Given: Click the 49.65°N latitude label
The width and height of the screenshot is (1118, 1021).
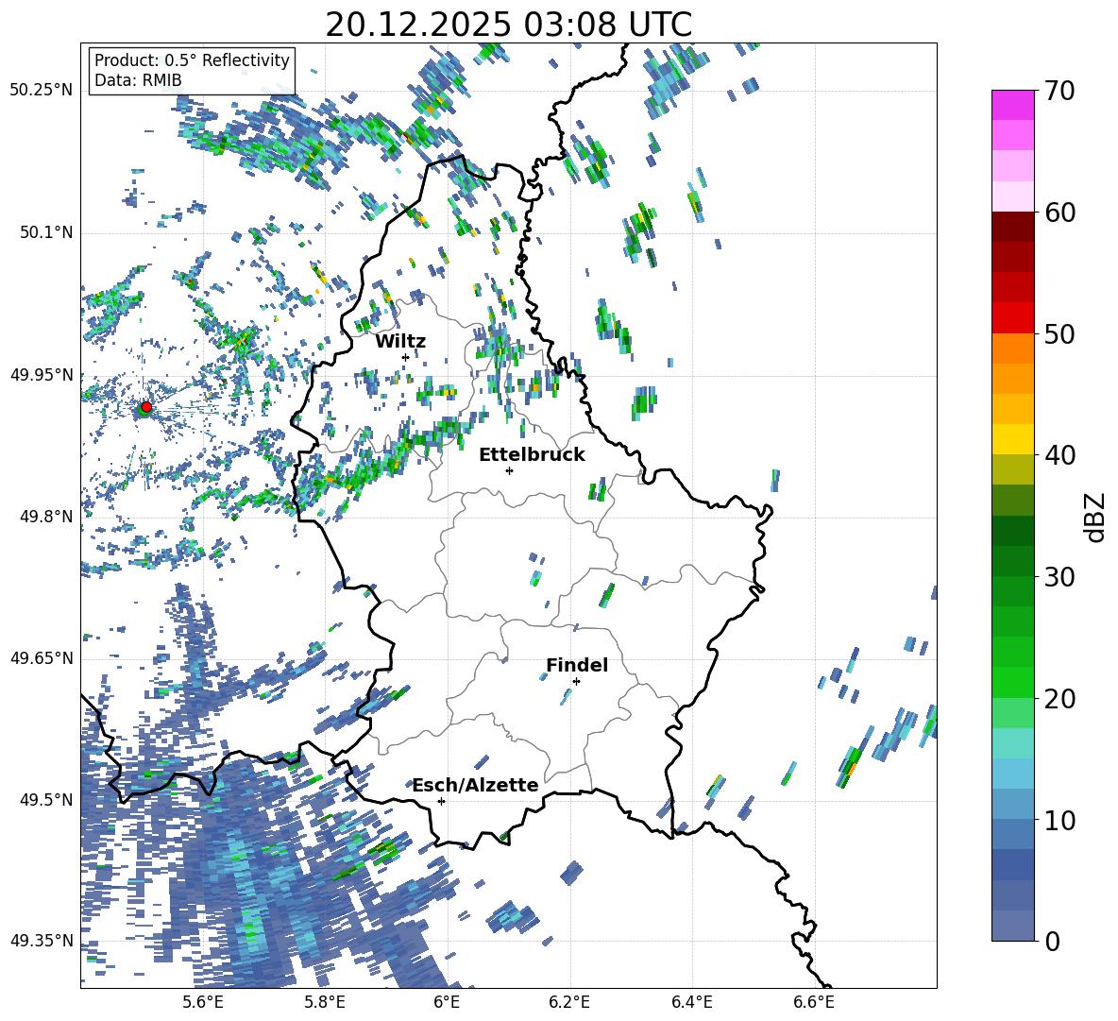Looking at the screenshot, I should click(42, 658).
